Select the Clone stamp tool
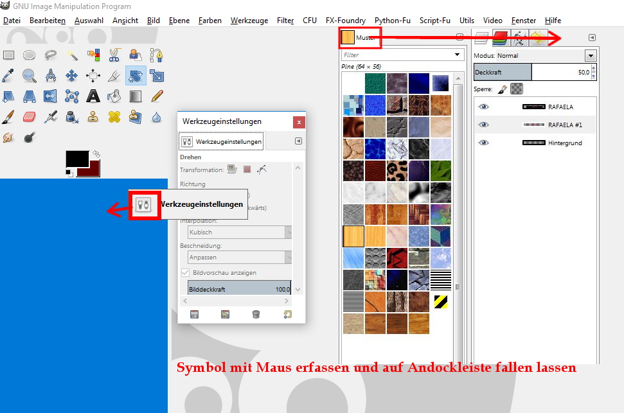 (93, 117)
